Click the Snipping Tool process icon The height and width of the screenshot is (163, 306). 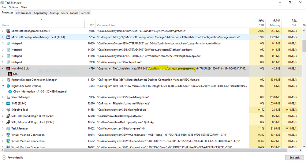(x=8, y=110)
